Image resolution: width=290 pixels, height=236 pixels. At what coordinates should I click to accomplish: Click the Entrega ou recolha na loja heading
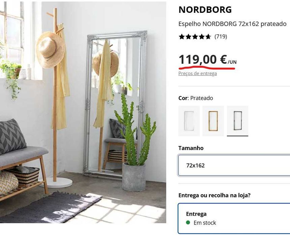point(214,195)
